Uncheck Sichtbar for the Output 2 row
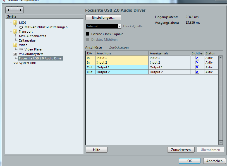The height and width of the screenshot is (166, 227). [x=197, y=72]
